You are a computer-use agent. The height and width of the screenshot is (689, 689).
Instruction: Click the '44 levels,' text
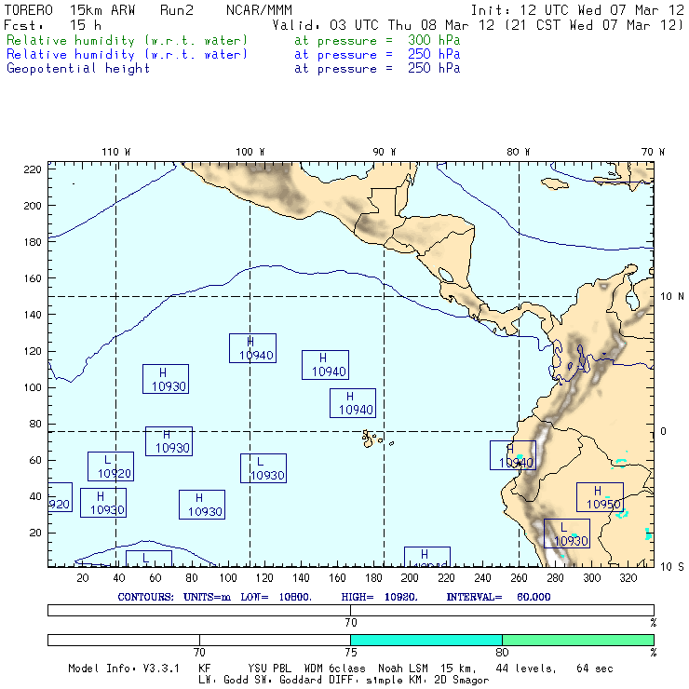(x=526, y=669)
